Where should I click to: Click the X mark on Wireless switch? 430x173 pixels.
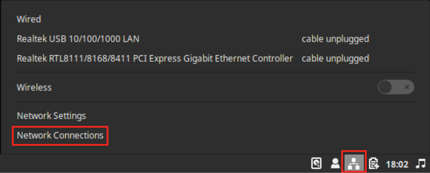click(x=407, y=88)
